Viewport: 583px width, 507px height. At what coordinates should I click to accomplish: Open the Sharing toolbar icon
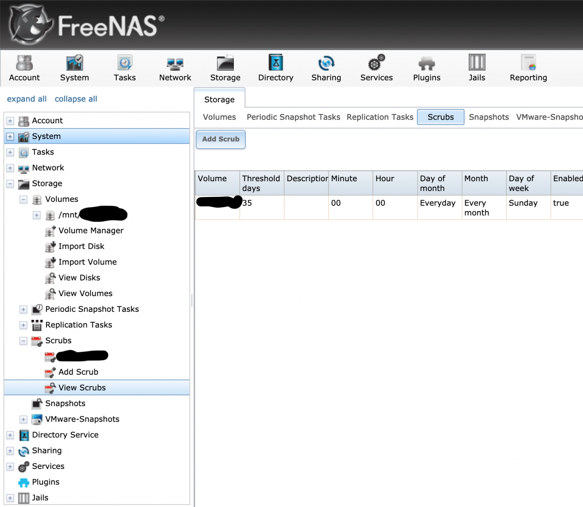(326, 68)
